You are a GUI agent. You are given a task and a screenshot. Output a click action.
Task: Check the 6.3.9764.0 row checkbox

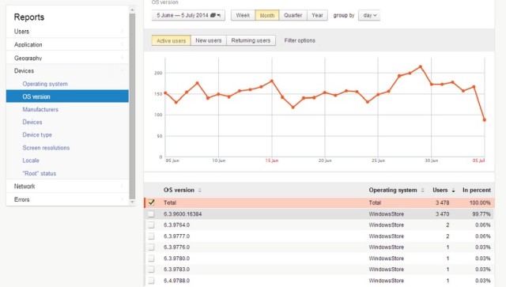(x=151, y=225)
